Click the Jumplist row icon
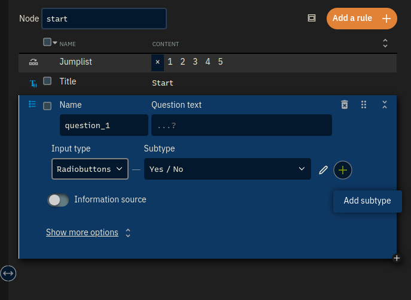Screen dimensions: 411x300 click(34, 62)
